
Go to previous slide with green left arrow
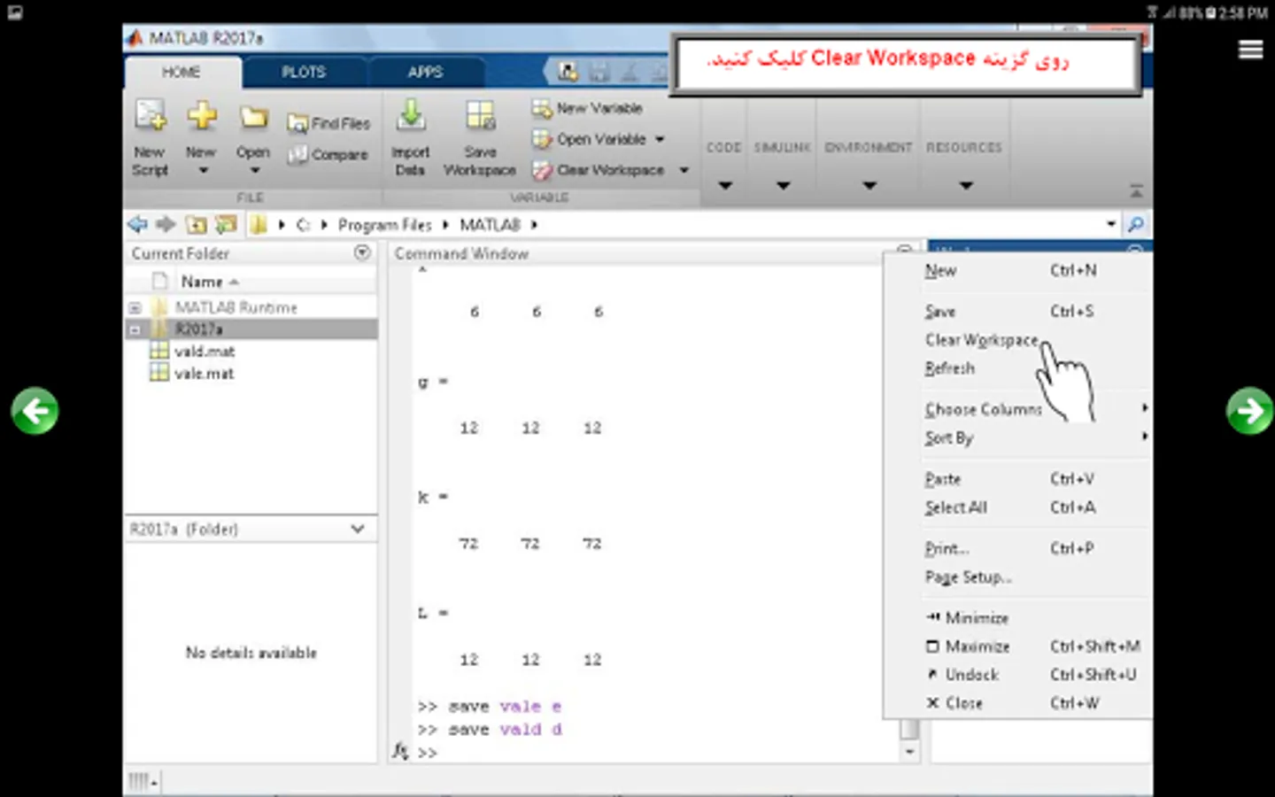tap(35, 411)
